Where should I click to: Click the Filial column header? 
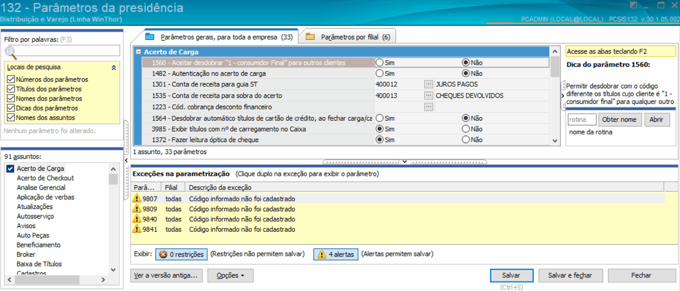point(173,187)
